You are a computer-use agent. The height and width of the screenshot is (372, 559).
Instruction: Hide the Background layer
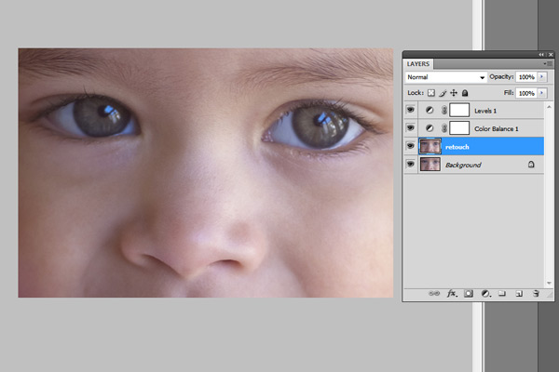pyautogui.click(x=411, y=164)
